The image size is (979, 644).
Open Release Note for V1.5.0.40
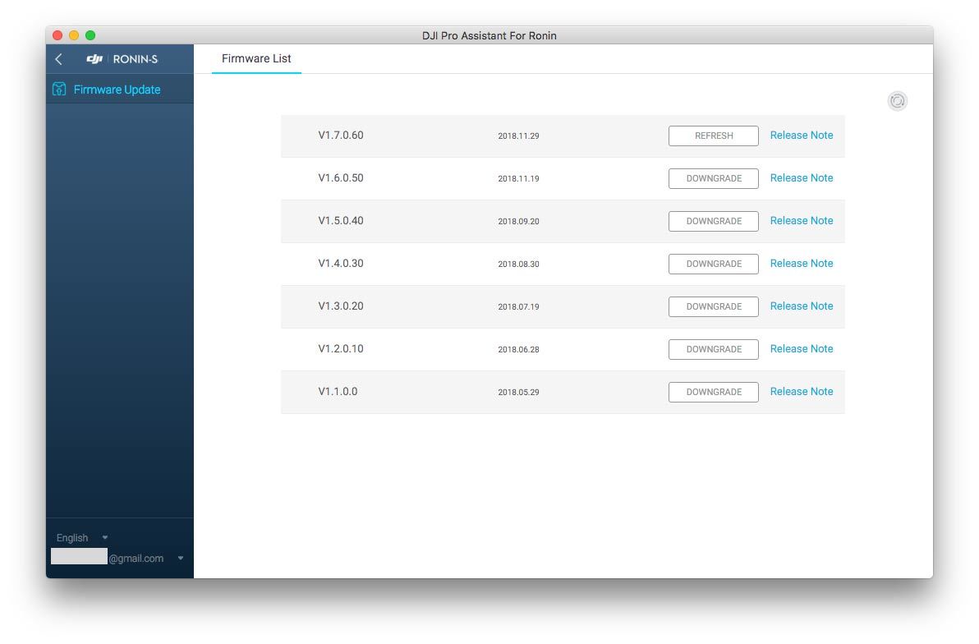coord(802,220)
